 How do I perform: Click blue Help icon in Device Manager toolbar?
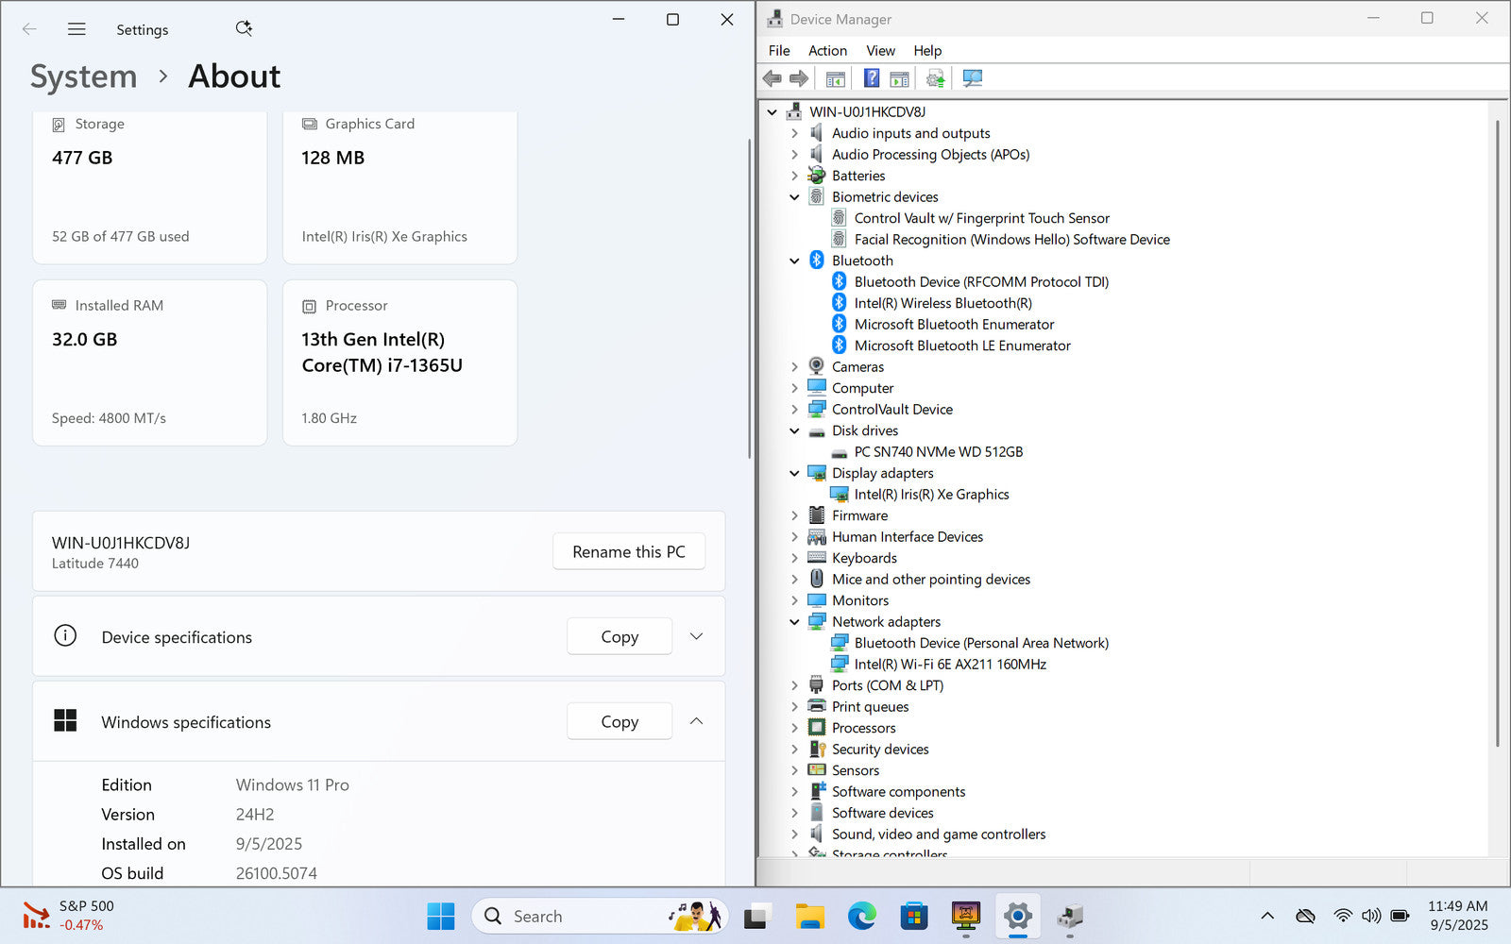(x=872, y=78)
